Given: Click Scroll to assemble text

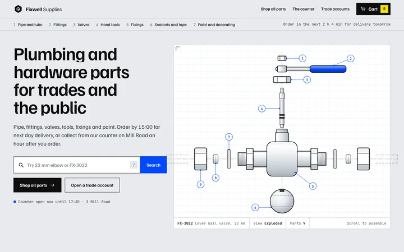Looking at the screenshot, I should [x=366, y=223].
